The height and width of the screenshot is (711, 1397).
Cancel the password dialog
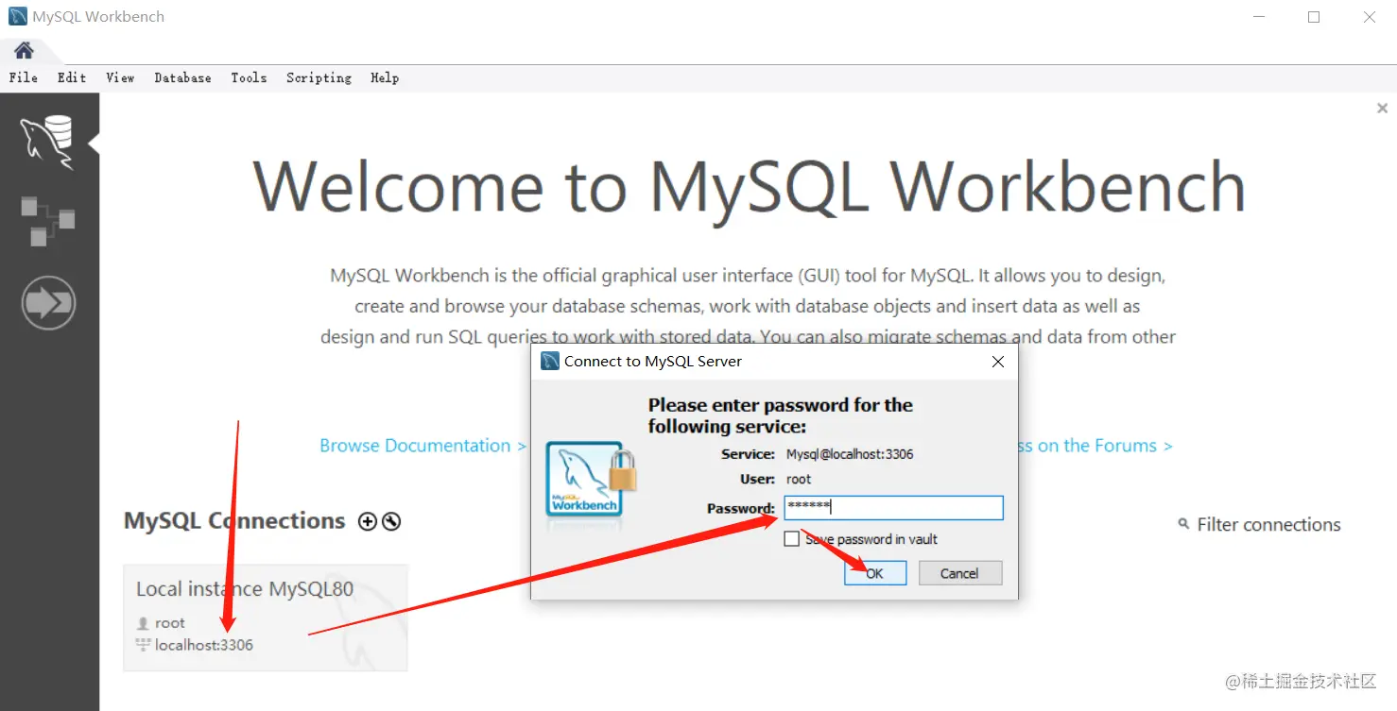tap(959, 573)
